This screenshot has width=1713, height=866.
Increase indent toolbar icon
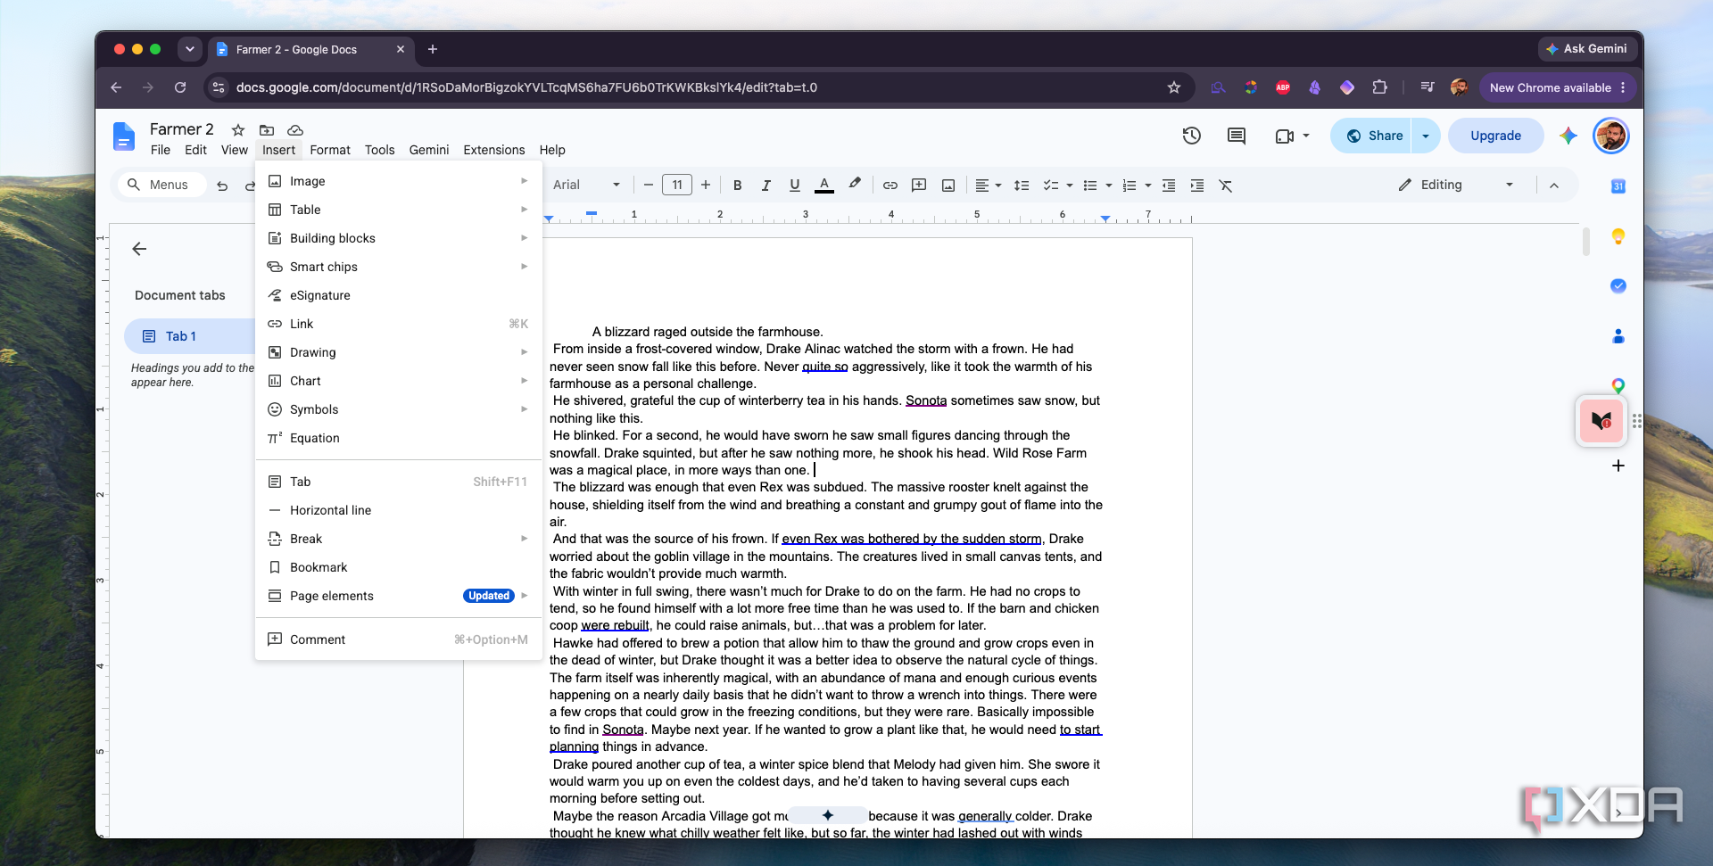coord(1197,186)
